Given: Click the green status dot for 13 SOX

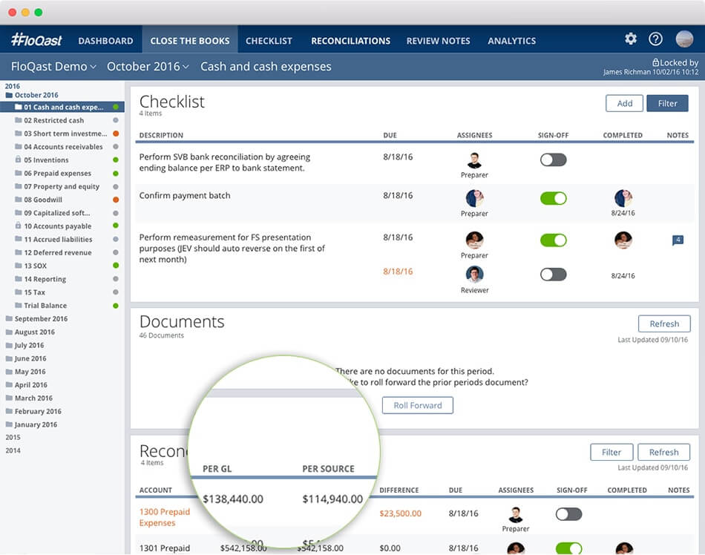Looking at the screenshot, I should [x=116, y=266].
